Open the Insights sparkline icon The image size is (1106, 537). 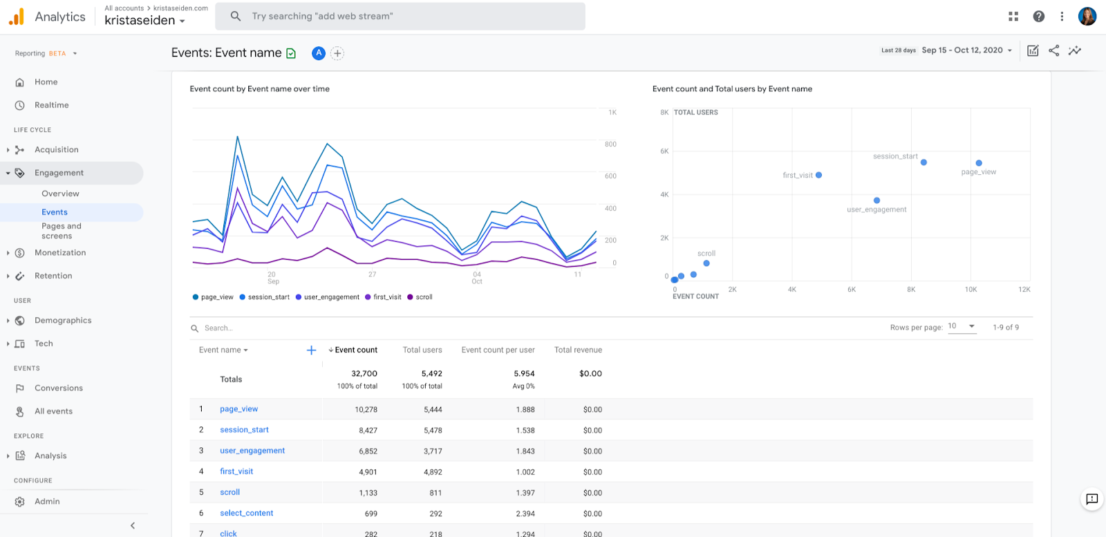coord(1075,50)
